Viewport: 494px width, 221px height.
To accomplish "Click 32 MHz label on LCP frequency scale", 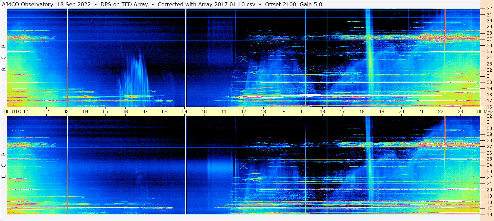I will [489, 116].
